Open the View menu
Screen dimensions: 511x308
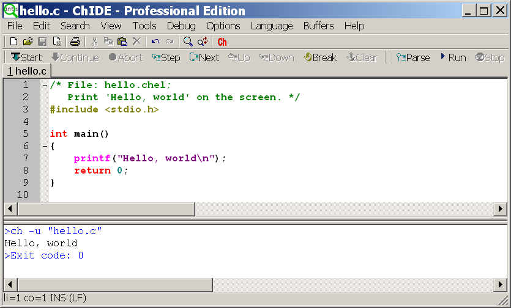pyautogui.click(x=111, y=26)
